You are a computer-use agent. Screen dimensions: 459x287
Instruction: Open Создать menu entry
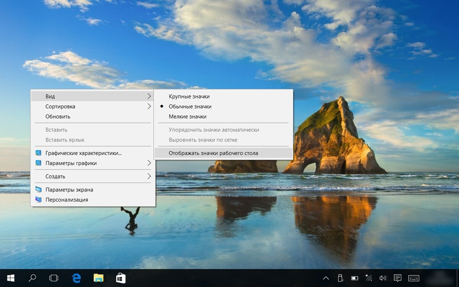[x=93, y=176]
